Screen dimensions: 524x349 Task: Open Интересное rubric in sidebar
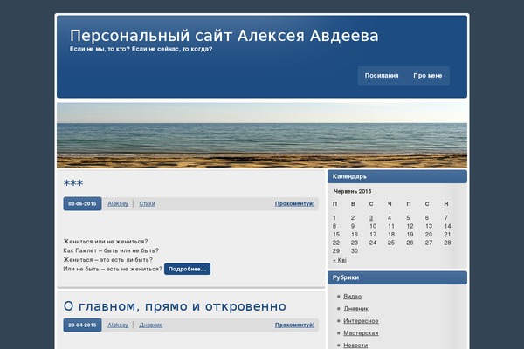(361, 320)
